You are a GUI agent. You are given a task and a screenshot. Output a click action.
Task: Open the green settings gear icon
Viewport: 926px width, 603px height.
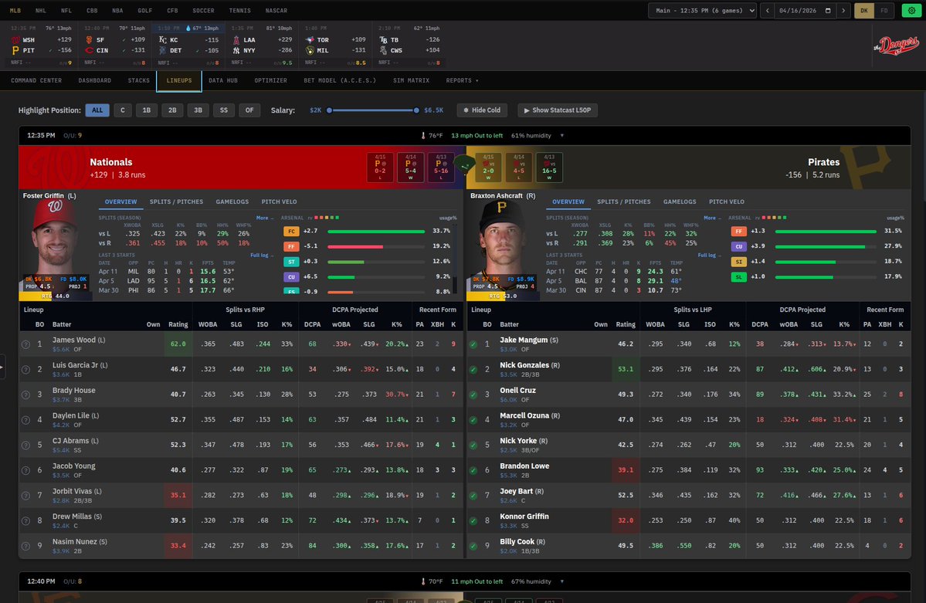(911, 11)
